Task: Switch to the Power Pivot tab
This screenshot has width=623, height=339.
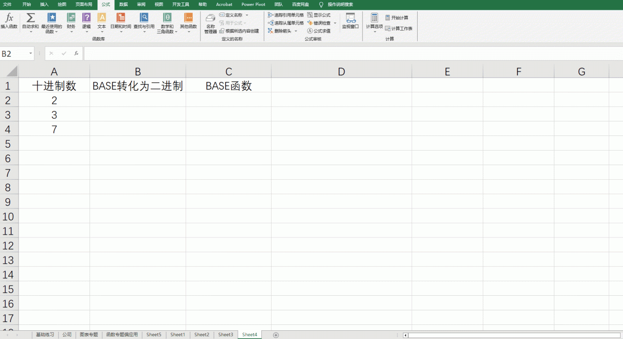Action: click(254, 4)
